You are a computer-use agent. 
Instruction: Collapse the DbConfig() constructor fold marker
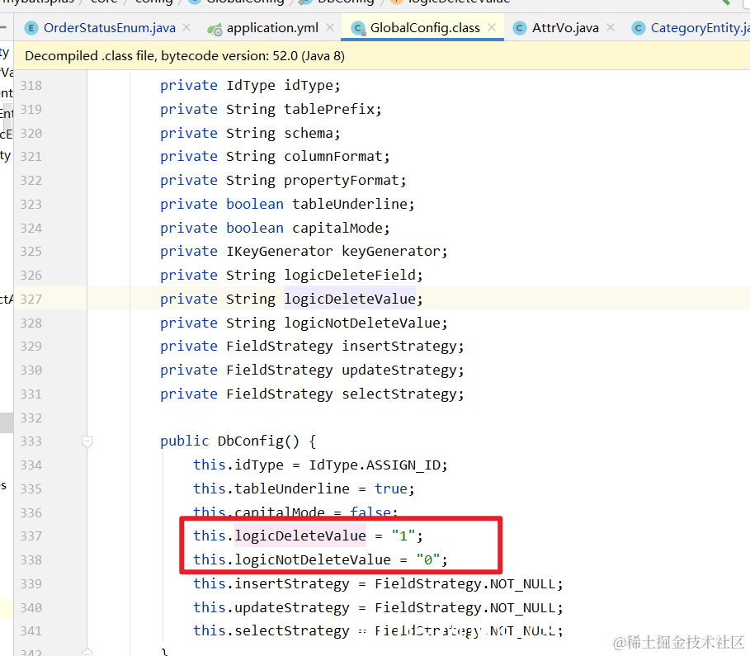coord(87,441)
